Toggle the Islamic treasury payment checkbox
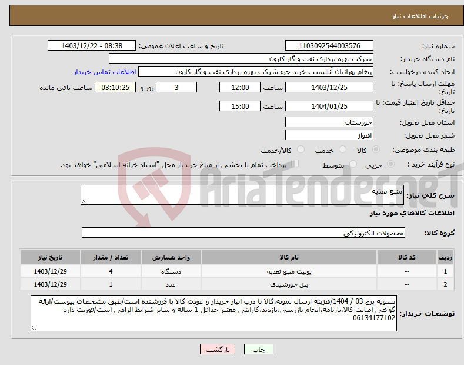This screenshot has width=464, height=365. [x=295, y=164]
